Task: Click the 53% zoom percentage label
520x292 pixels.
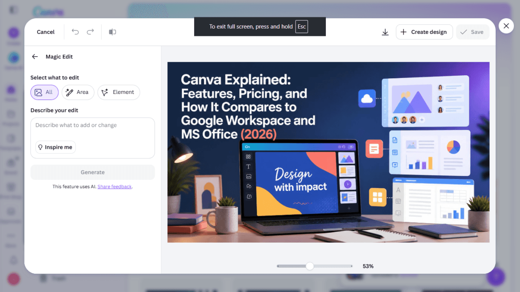Action: click(368, 266)
